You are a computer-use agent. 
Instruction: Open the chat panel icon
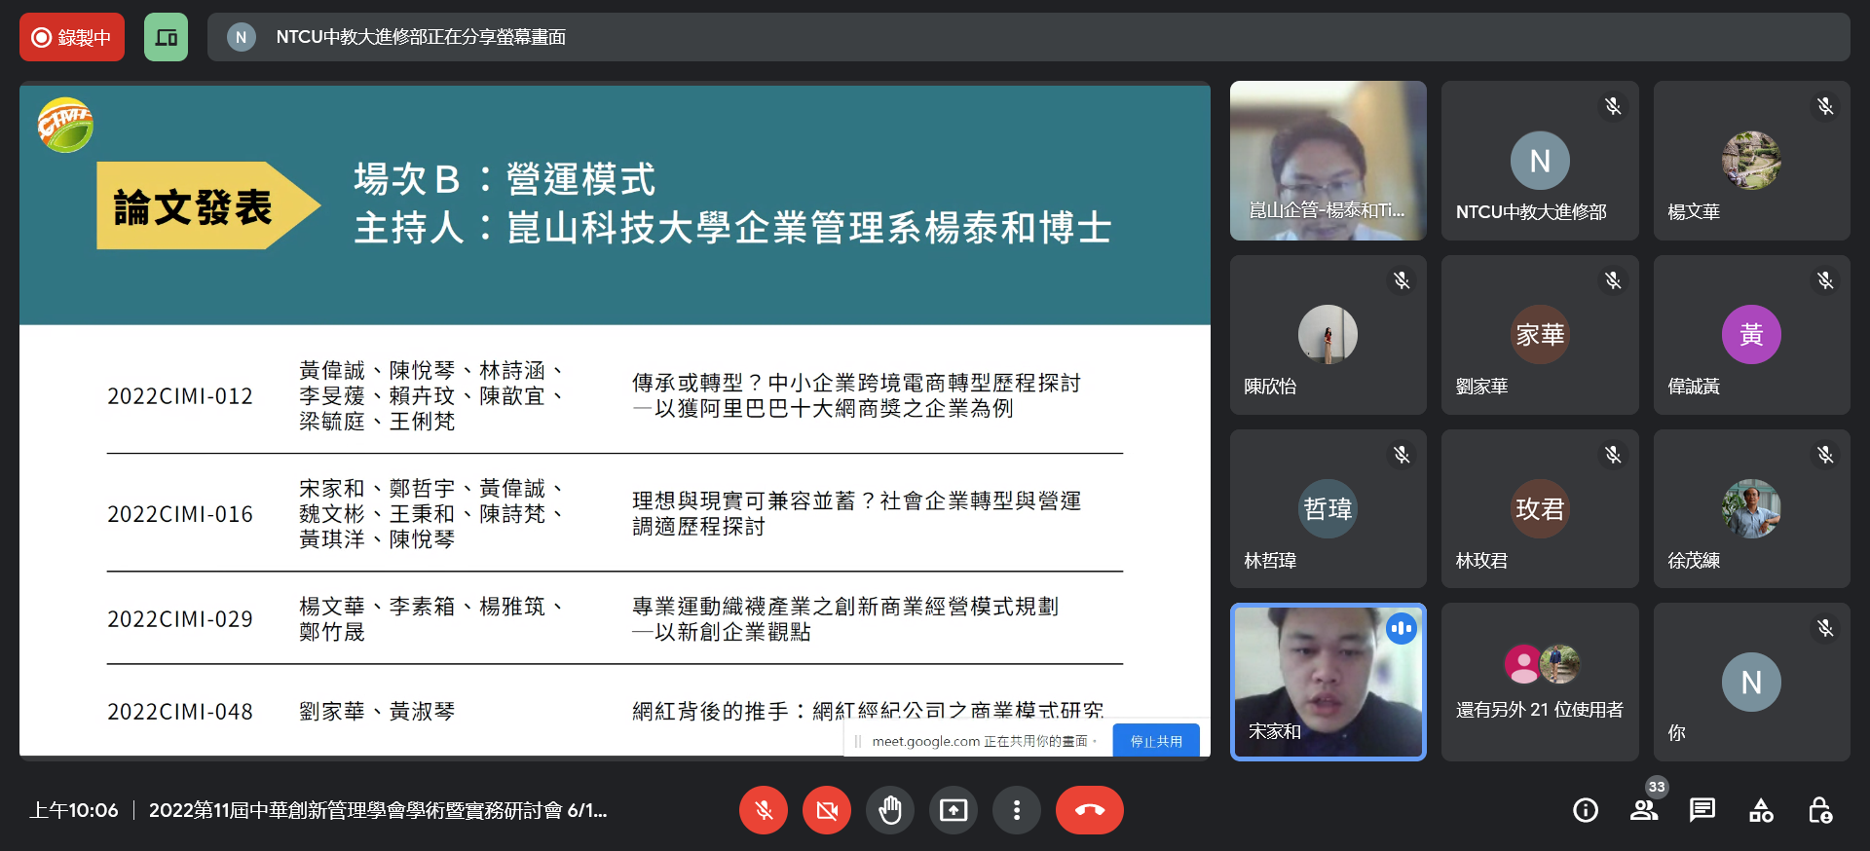click(1702, 810)
